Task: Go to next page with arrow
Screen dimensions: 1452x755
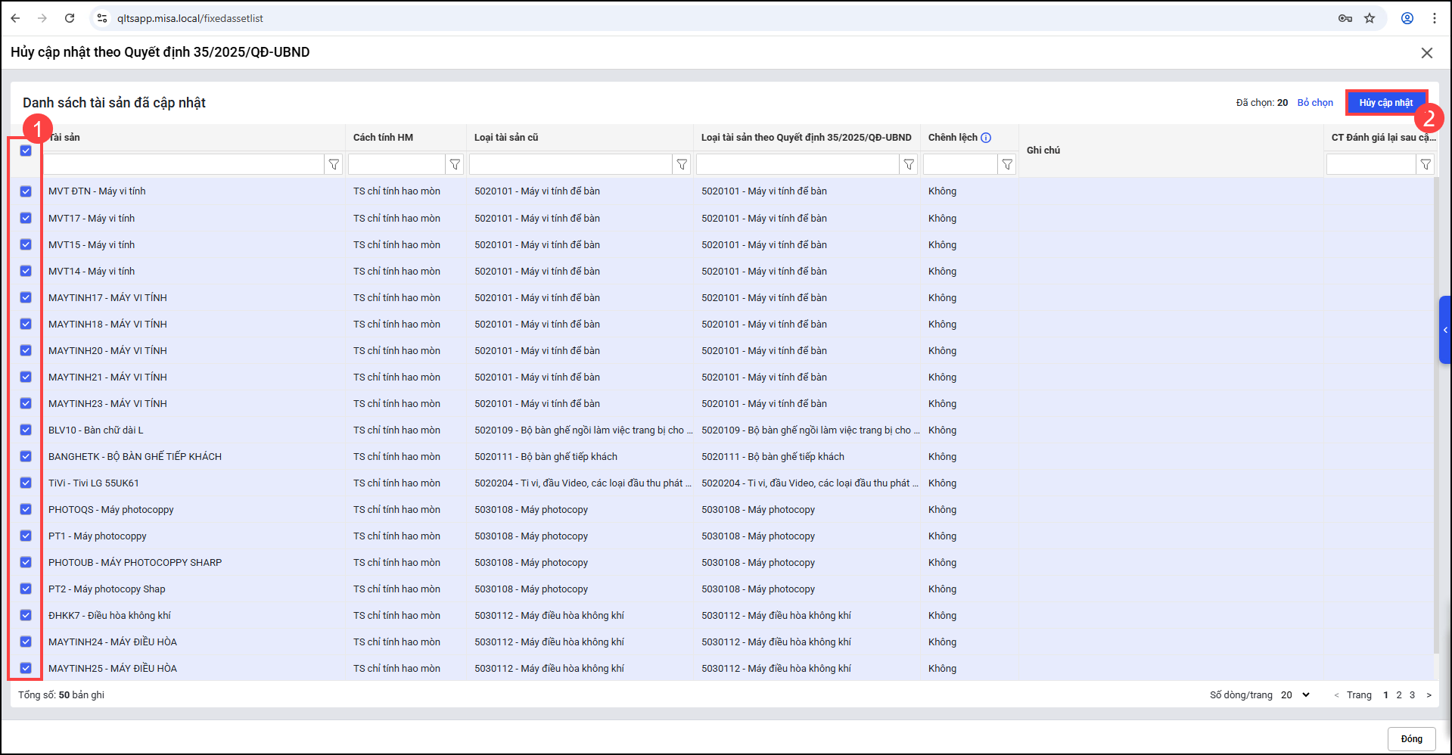Action: point(1429,694)
